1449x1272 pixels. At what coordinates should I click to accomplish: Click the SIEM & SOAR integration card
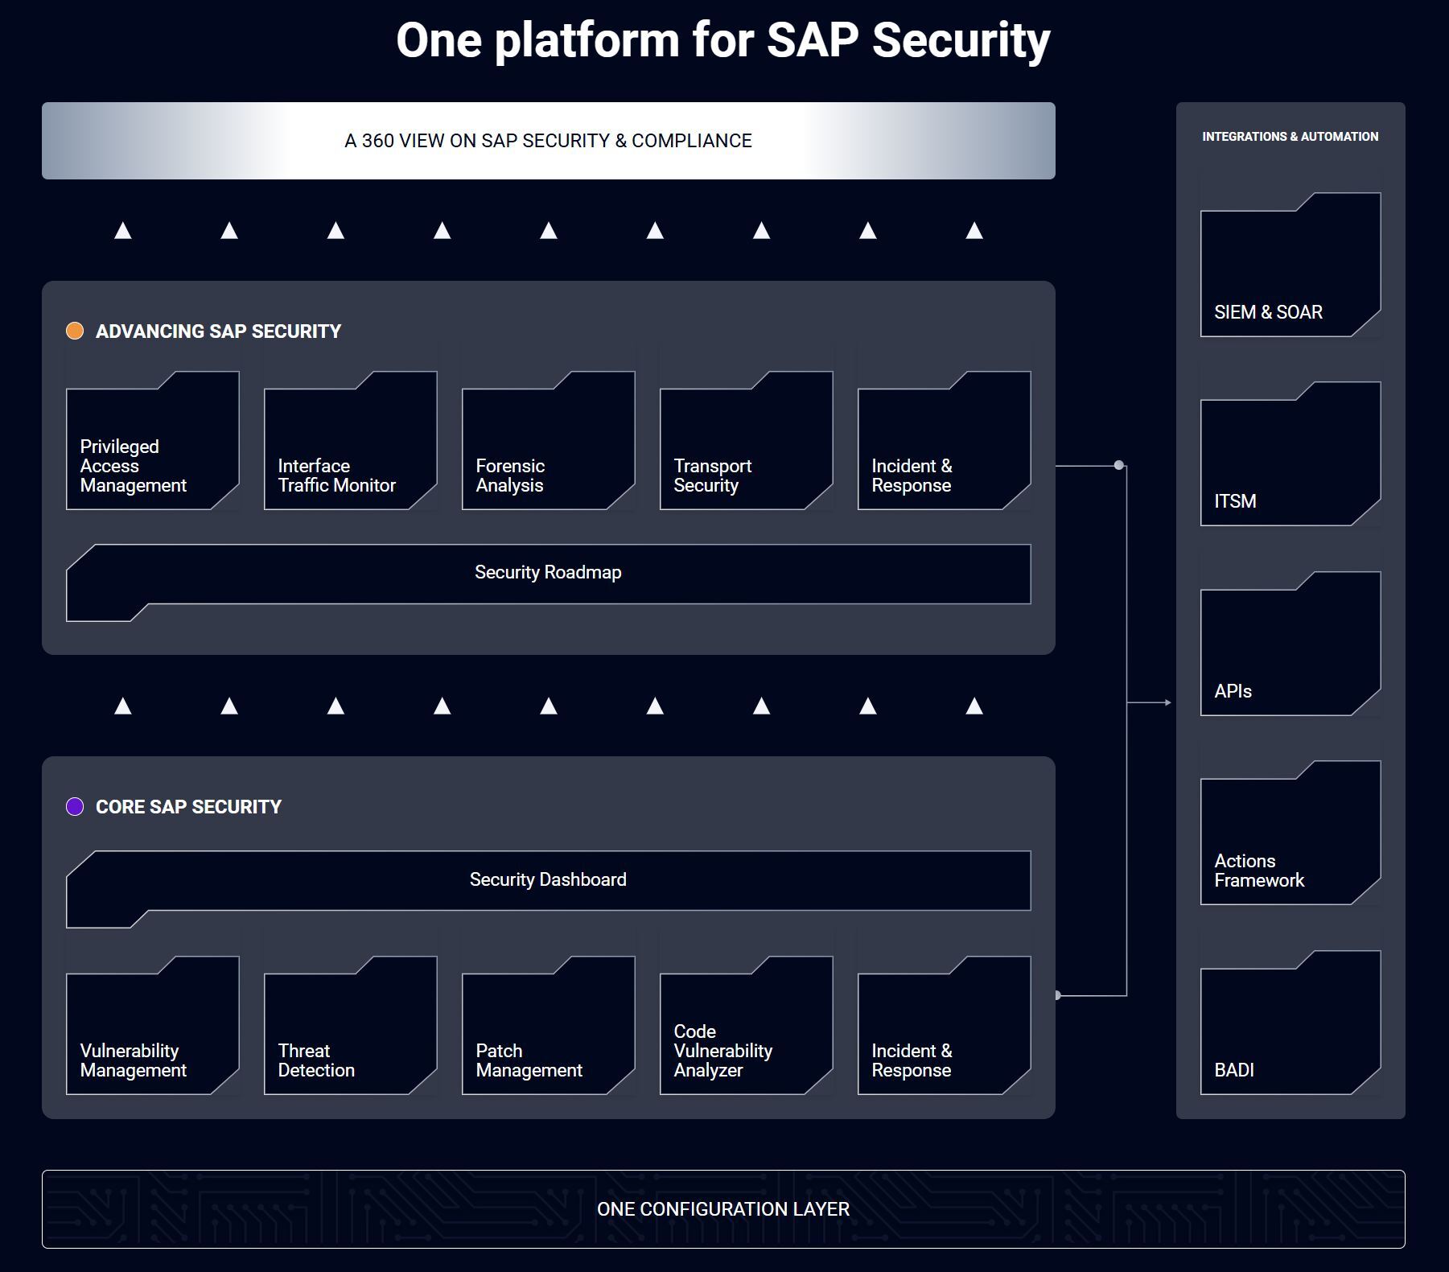coord(1291,265)
